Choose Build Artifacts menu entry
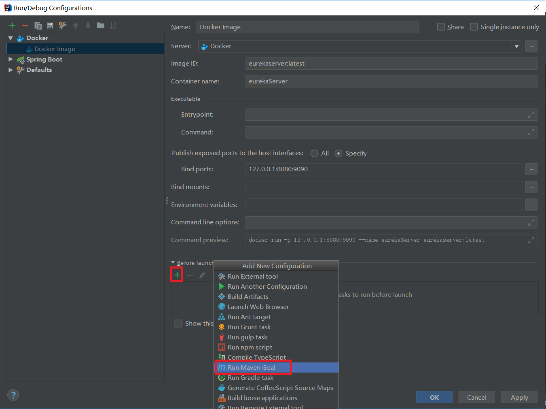 click(276, 296)
